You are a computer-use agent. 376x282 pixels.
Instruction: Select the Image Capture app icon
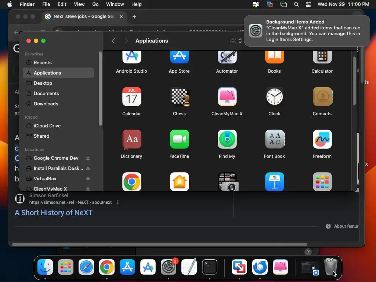(x=227, y=181)
